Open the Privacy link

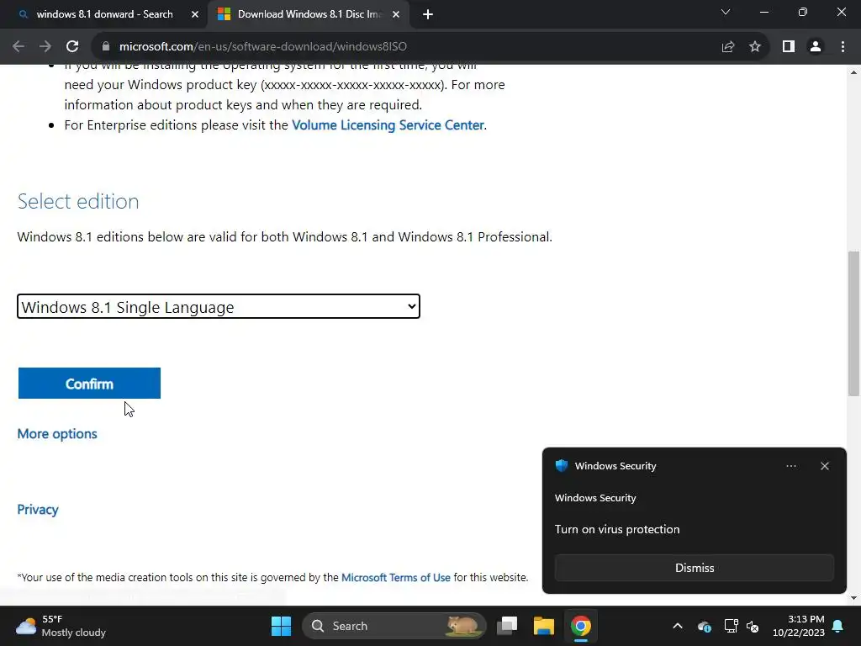click(x=37, y=510)
